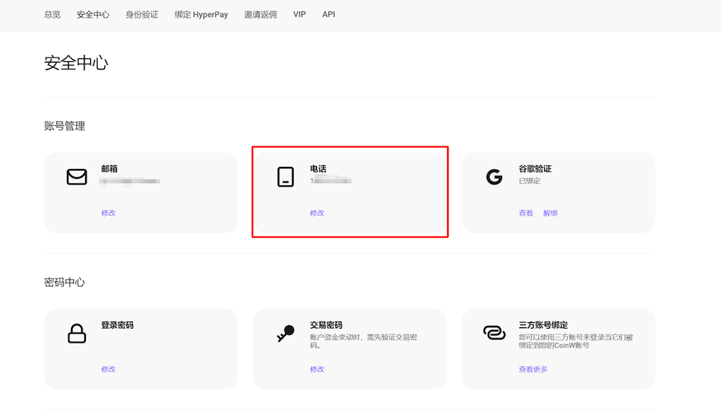Click 修改 in the 交易密码 card
721x411 pixels.
pyautogui.click(x=317, y=369)
